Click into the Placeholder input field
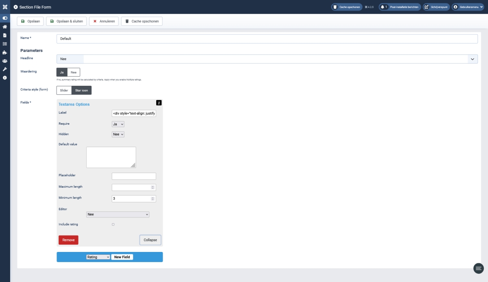 click(134, 176)
